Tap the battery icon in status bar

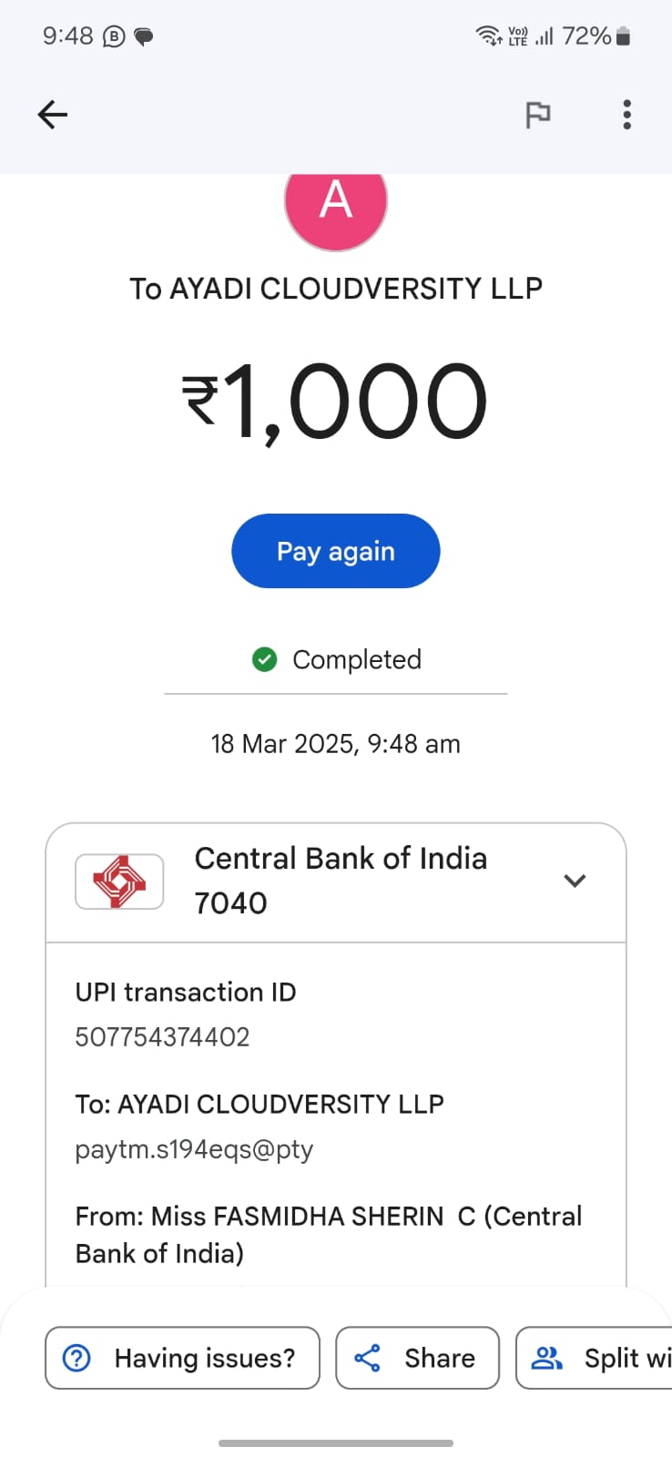point(623,36)
